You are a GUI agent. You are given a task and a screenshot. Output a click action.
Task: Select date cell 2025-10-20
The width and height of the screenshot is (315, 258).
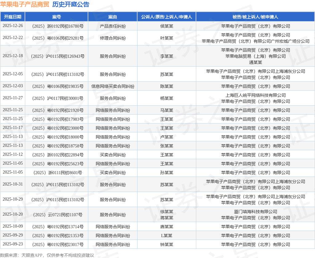pos(13,214)
